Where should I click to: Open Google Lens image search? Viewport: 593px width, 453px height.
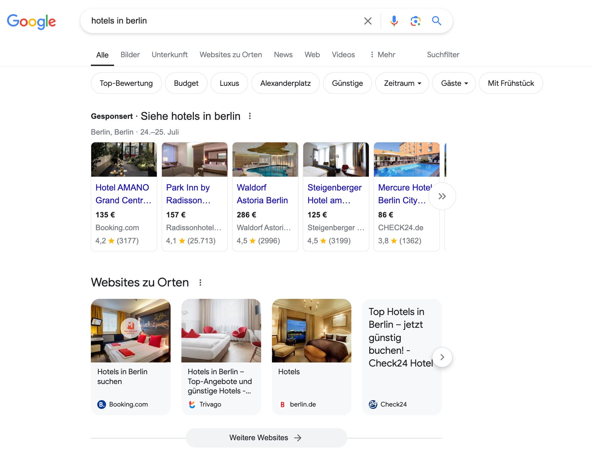[416, 21]
